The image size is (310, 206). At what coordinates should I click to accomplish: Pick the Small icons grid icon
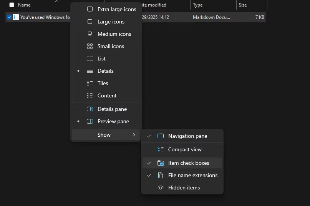[x=90, y=46]
